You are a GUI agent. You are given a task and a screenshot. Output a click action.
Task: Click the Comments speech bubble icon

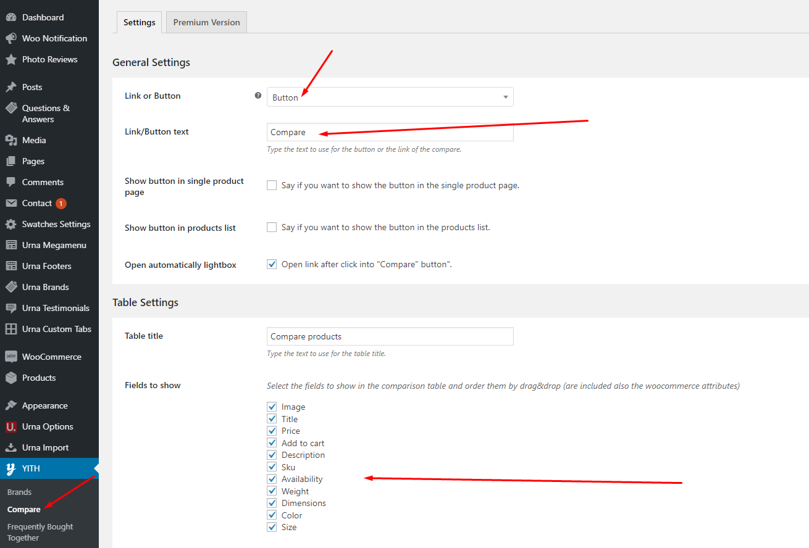[11, 182]
